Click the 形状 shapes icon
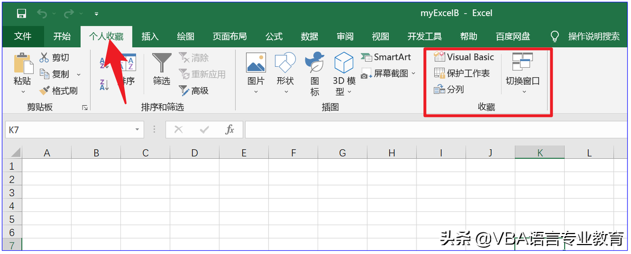 coord(285,63)
